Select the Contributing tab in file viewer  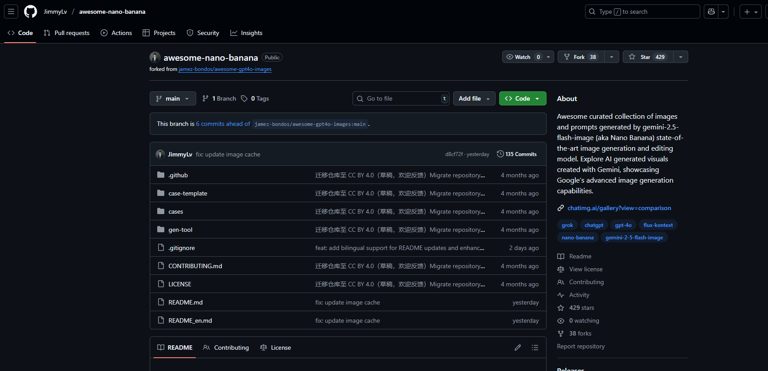point(226,348)
